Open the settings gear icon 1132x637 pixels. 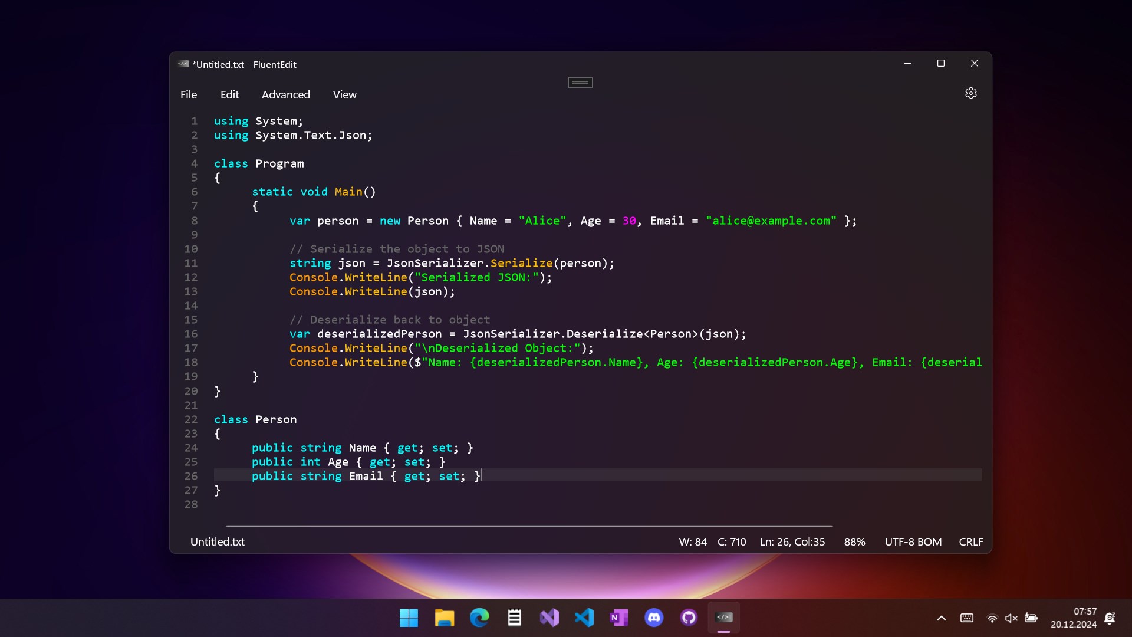(x=970, y=93)
